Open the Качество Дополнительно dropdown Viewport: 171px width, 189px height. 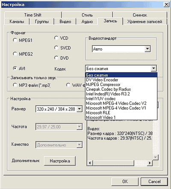click(x=79, y=145)
